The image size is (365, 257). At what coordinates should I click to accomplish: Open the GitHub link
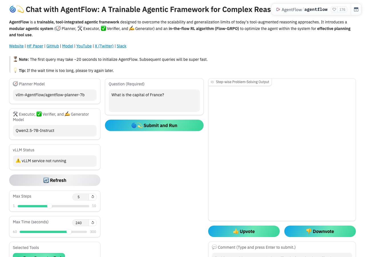[x=53, y=46]
